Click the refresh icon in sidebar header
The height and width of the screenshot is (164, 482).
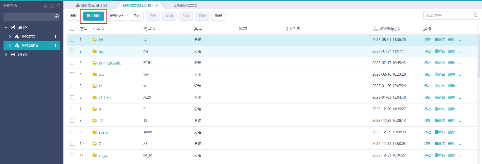coord(52,6)
